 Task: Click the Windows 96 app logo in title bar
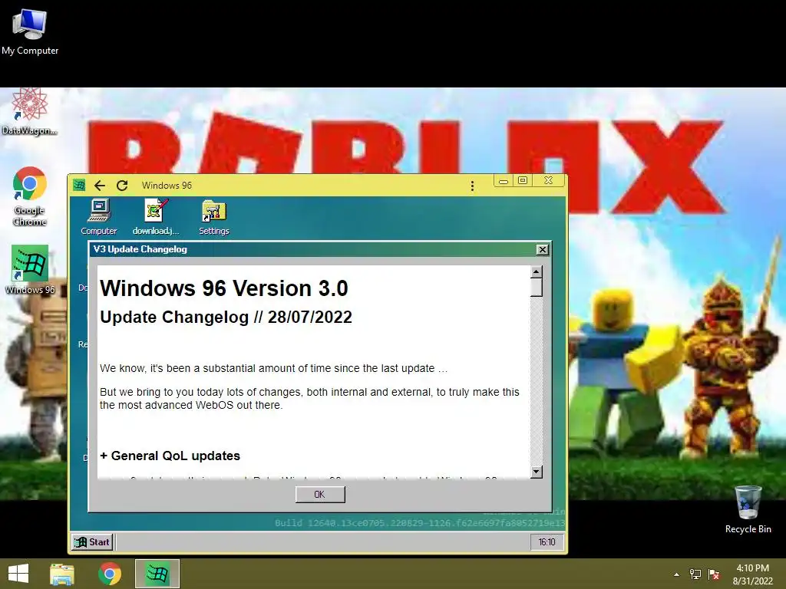pos(79,186)
